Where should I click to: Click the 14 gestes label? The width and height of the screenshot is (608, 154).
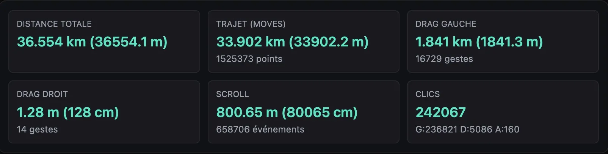coord(37,129)
